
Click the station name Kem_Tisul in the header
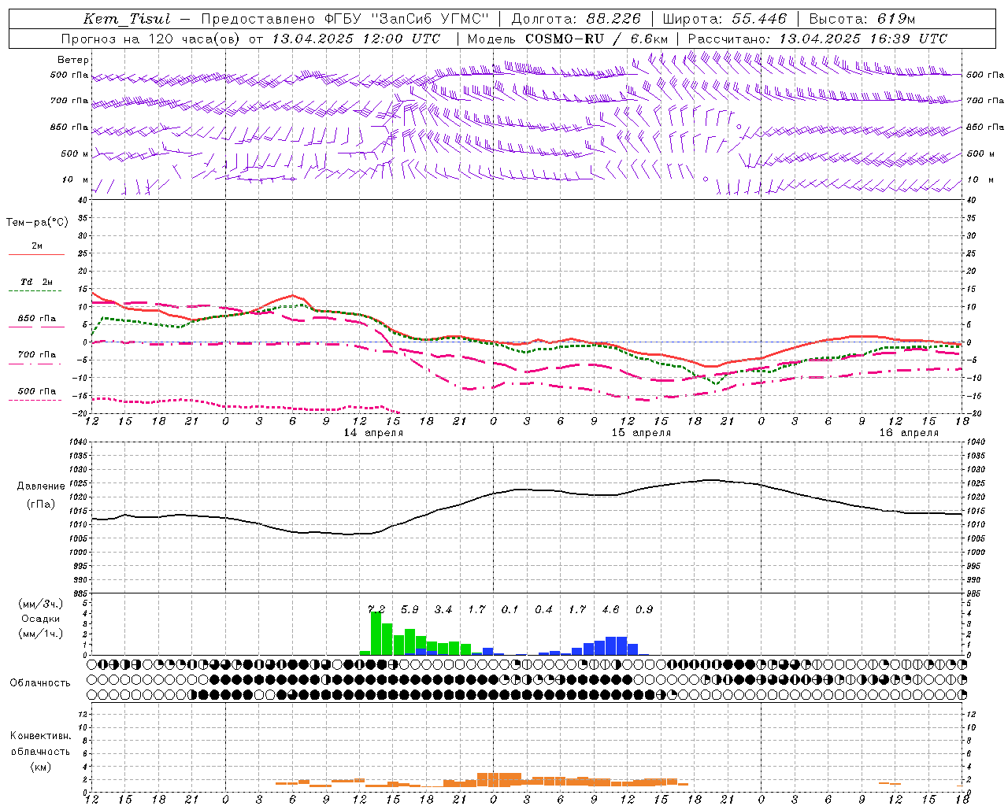(x=127, y=19)
